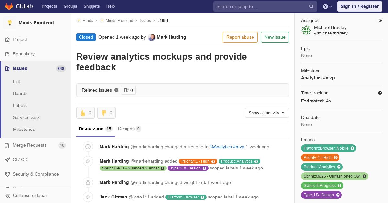Open the Groups menu in the header

(70, 6)
